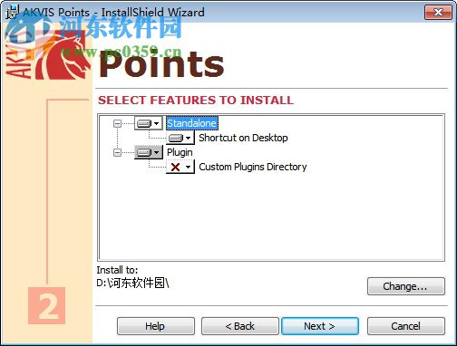457x346 pixels.
Task: Open the Standalone feature install-state dropdown
Action: coord(148,123)
